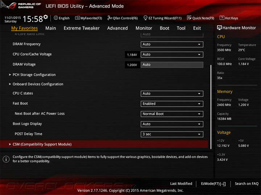
Task: Click the vertical scrollbar of settings list
Action: click(x=211, y=107)
